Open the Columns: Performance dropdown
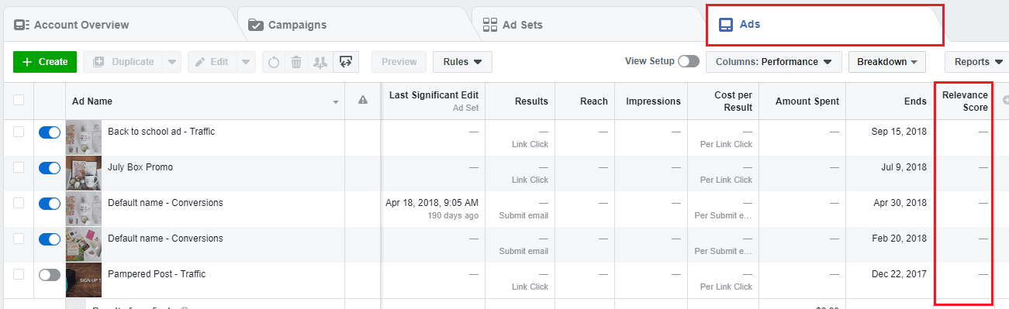Image resolution: width=1009 pixels, height=309 pixels. point(774,62)
